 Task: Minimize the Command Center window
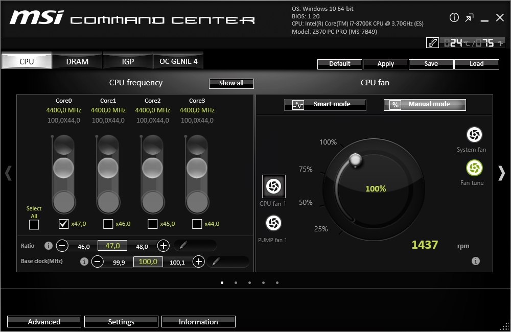click(484, 20)
